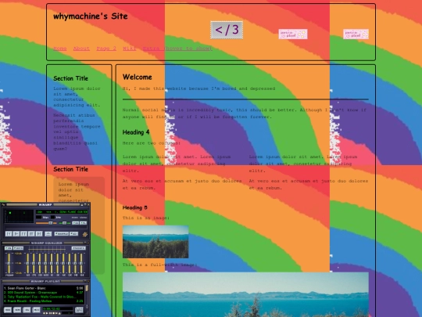422x317 pixels.
Task: Open the playlist LIST OPTS button
Action: pyautogui.click(x=79, y=310)
